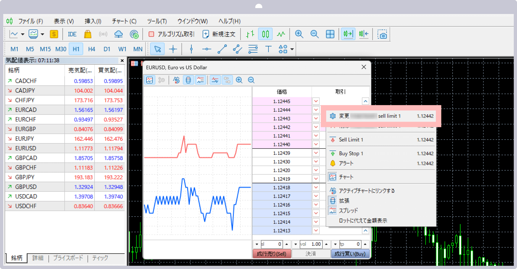Click the screenshot camera icon
This screenshot has width=517, height=269.
(382, 34)
